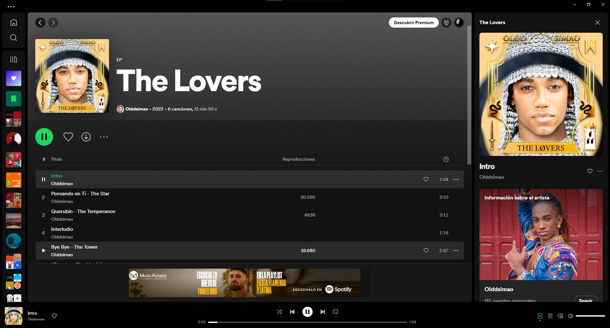Screen dimensions: 610x328
Task: Click Intro song title in player bar
Action: pyautogui.click(x=32, y=313)
